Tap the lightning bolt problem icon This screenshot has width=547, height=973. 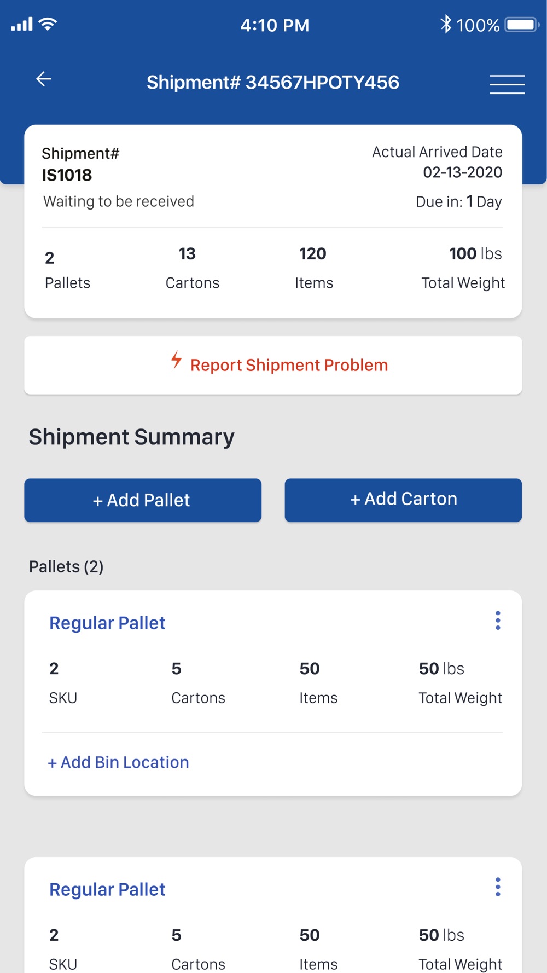tap(176, 360)
